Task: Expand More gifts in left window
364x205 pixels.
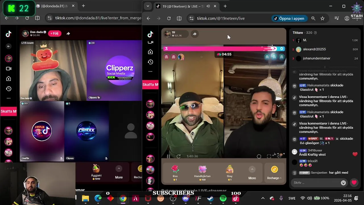Action: point(119,172)
